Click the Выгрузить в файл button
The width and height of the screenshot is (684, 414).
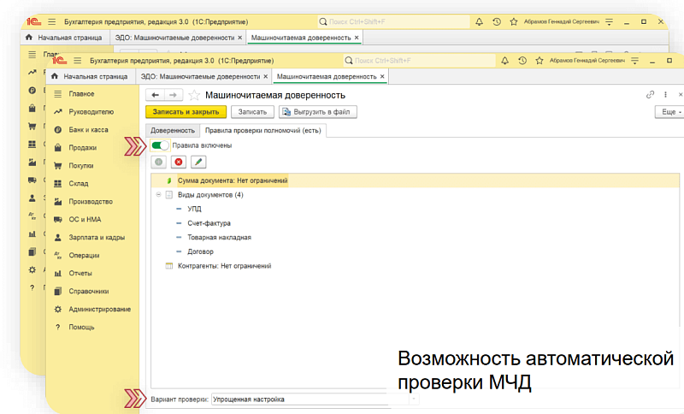click(x=317, y=112)
